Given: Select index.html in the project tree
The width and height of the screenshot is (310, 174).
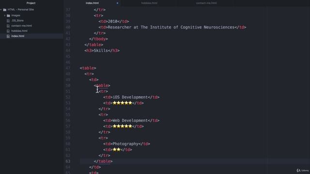Looking at the screenshot, I should pos(18,36).
